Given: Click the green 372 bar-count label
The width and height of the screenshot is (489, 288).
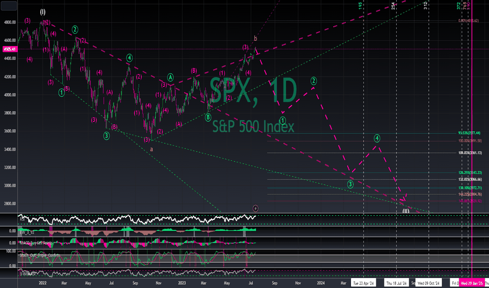Looking at the screenshot, I should tap(459, 6).
